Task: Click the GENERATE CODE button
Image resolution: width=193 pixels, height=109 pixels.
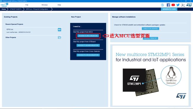Action: click(169, 9)
